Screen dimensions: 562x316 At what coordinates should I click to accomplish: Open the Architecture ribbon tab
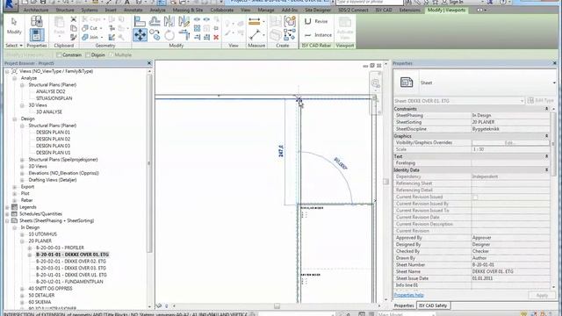pos(36,10)
